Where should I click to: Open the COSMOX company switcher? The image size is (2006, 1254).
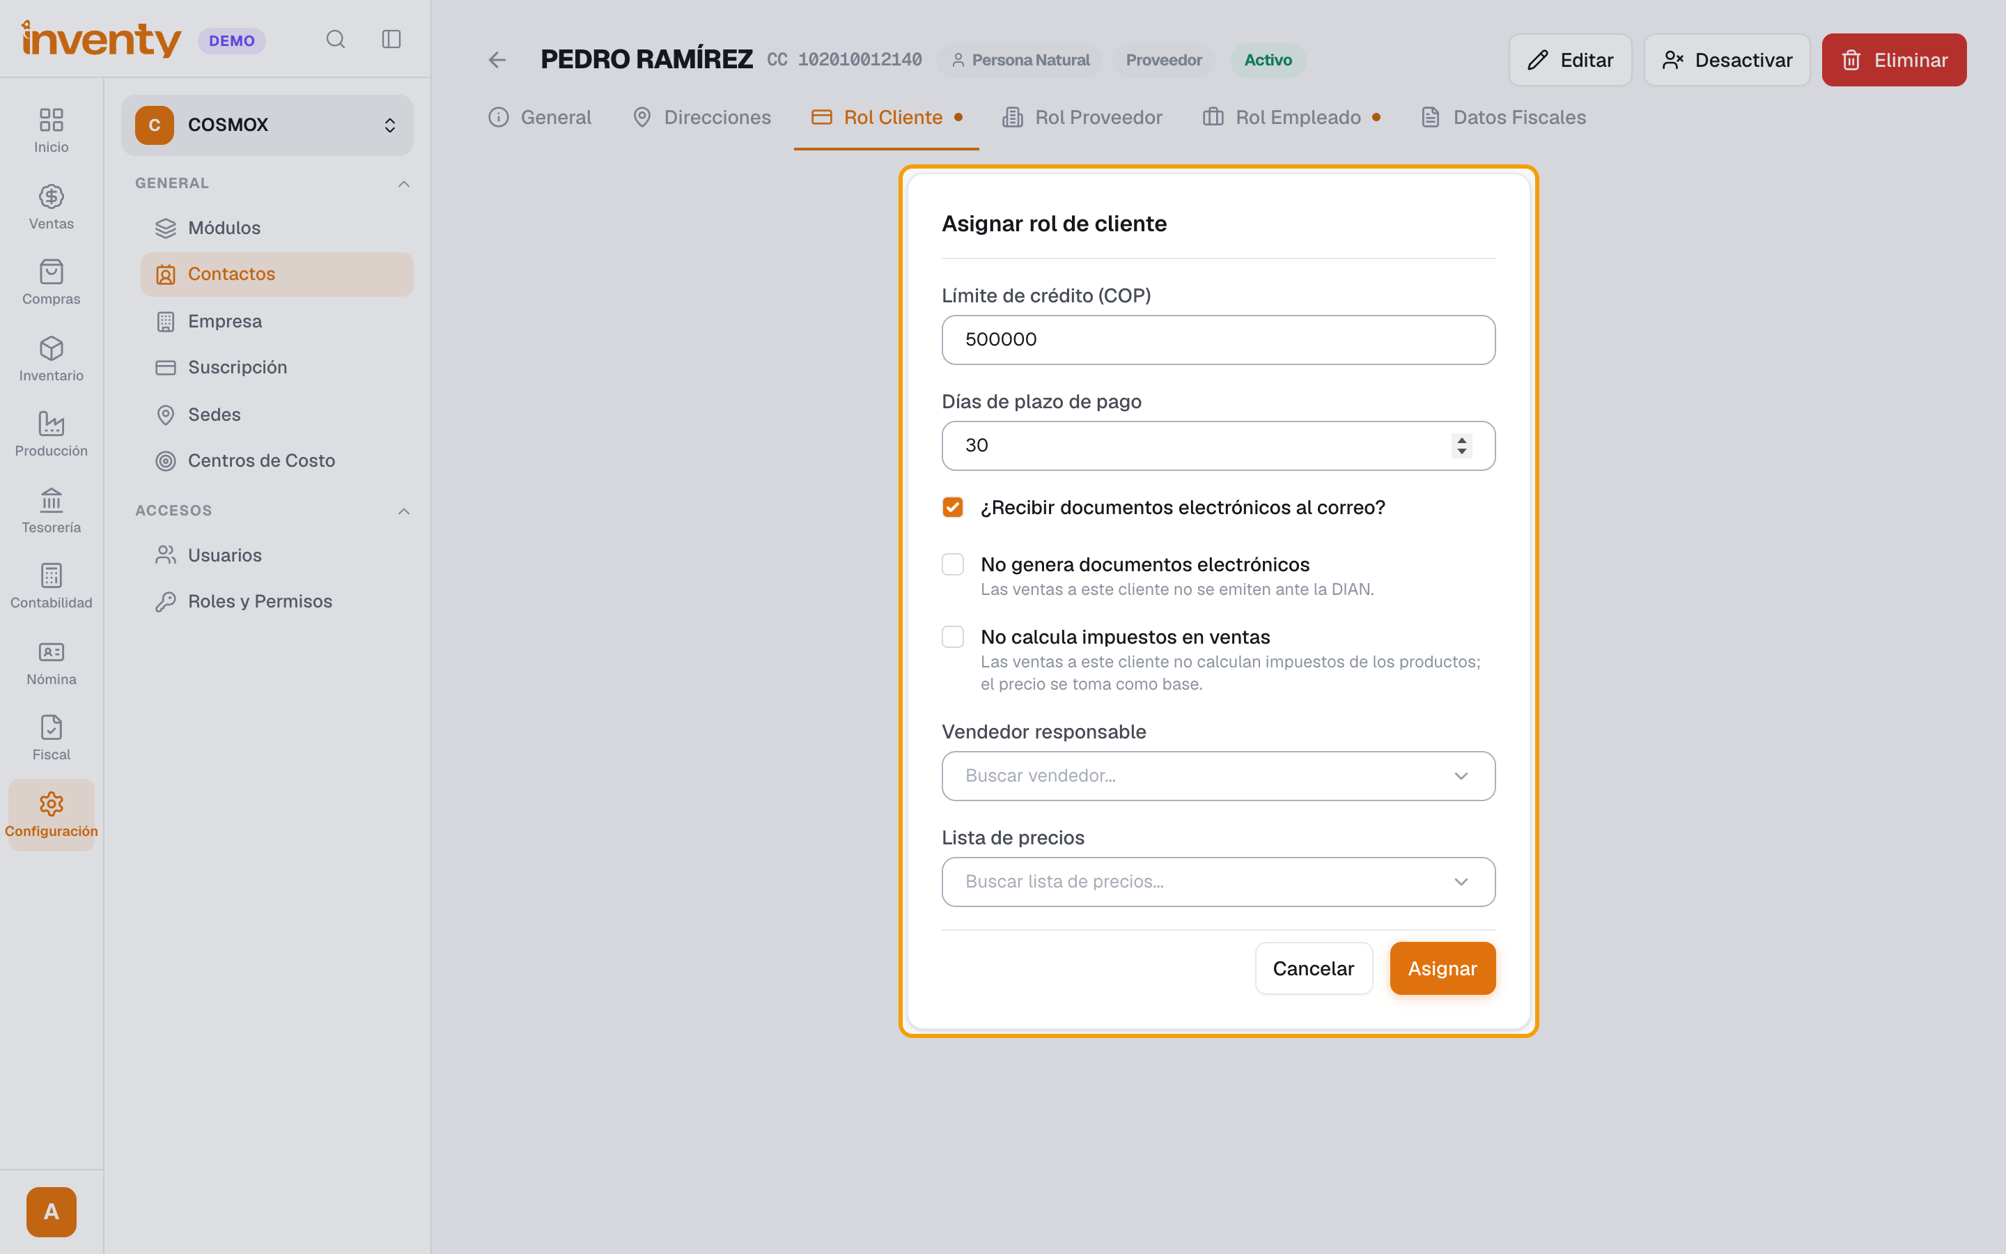click(x=267, y=125)
